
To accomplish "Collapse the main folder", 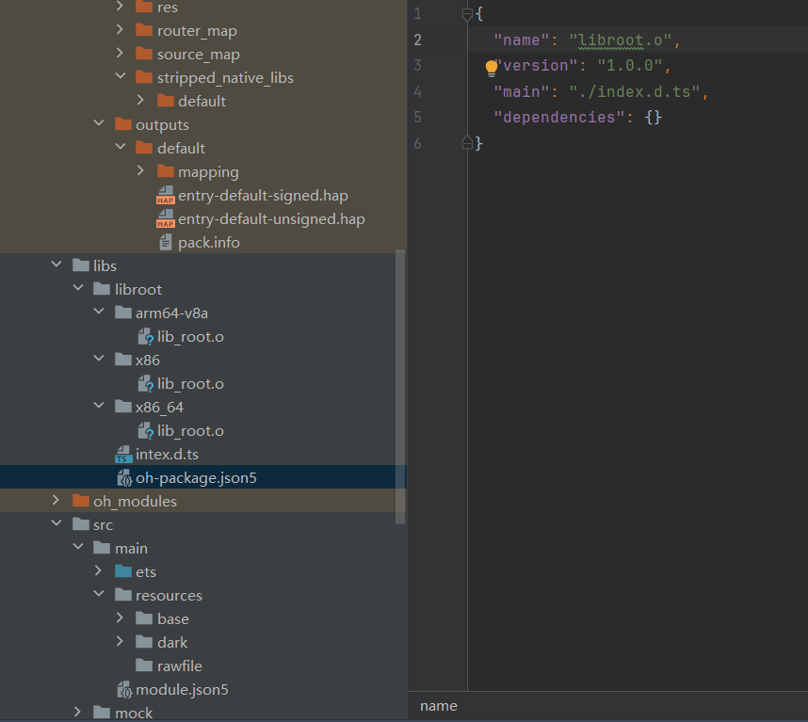I will click(78, 546).
